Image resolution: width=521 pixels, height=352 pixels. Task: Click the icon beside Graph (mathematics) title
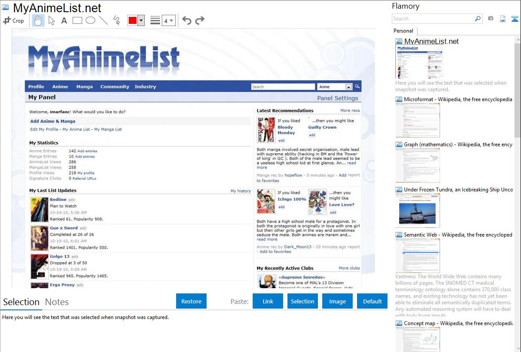[x=399, y=145]
